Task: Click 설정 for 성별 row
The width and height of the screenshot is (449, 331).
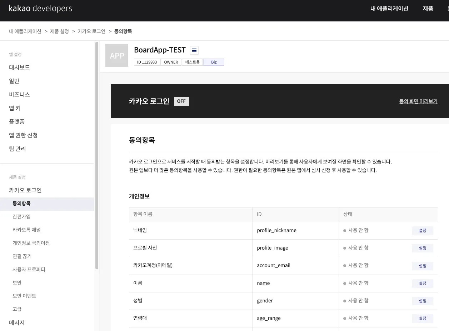Action: 423,301
